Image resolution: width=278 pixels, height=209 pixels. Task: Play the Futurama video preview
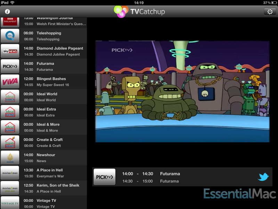tap(182, 92)
